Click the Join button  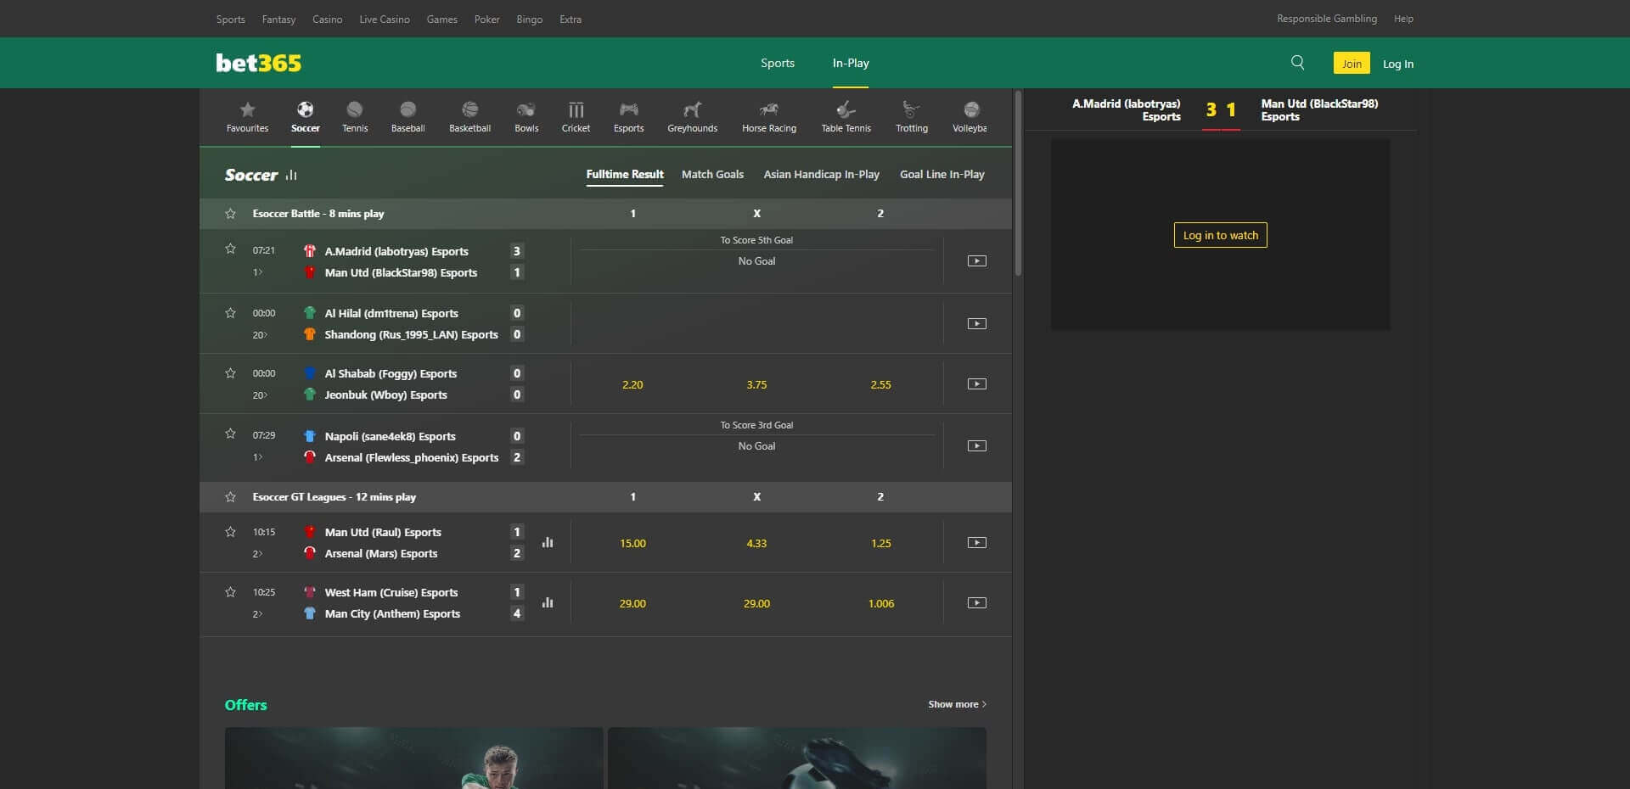click(x=1351, y=63)
